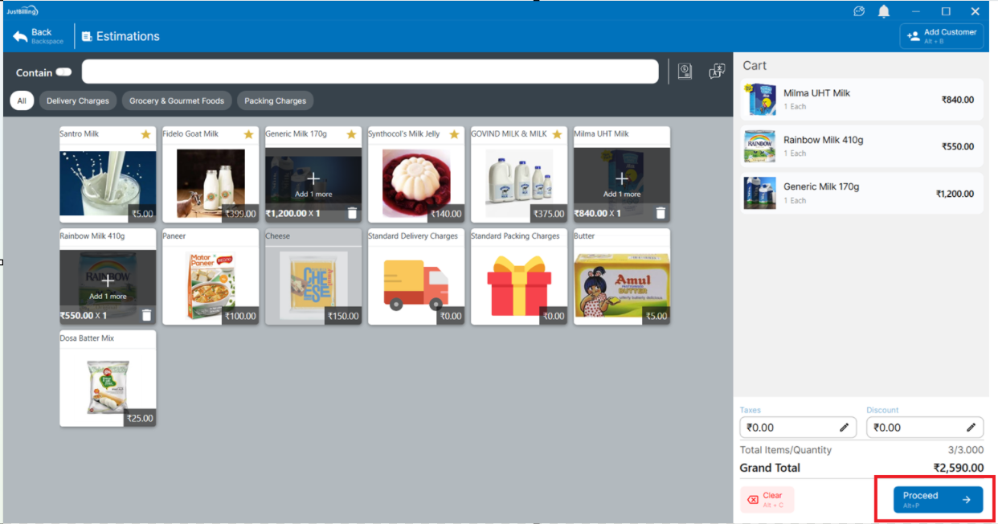Click trash icon on Rainbow Milk 410g tile
The height and width of the screenshot is (524, 998).
(x=146, y=315)
